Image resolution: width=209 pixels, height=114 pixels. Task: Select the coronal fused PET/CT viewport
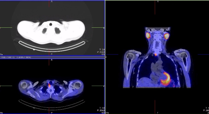click(157, 57)
